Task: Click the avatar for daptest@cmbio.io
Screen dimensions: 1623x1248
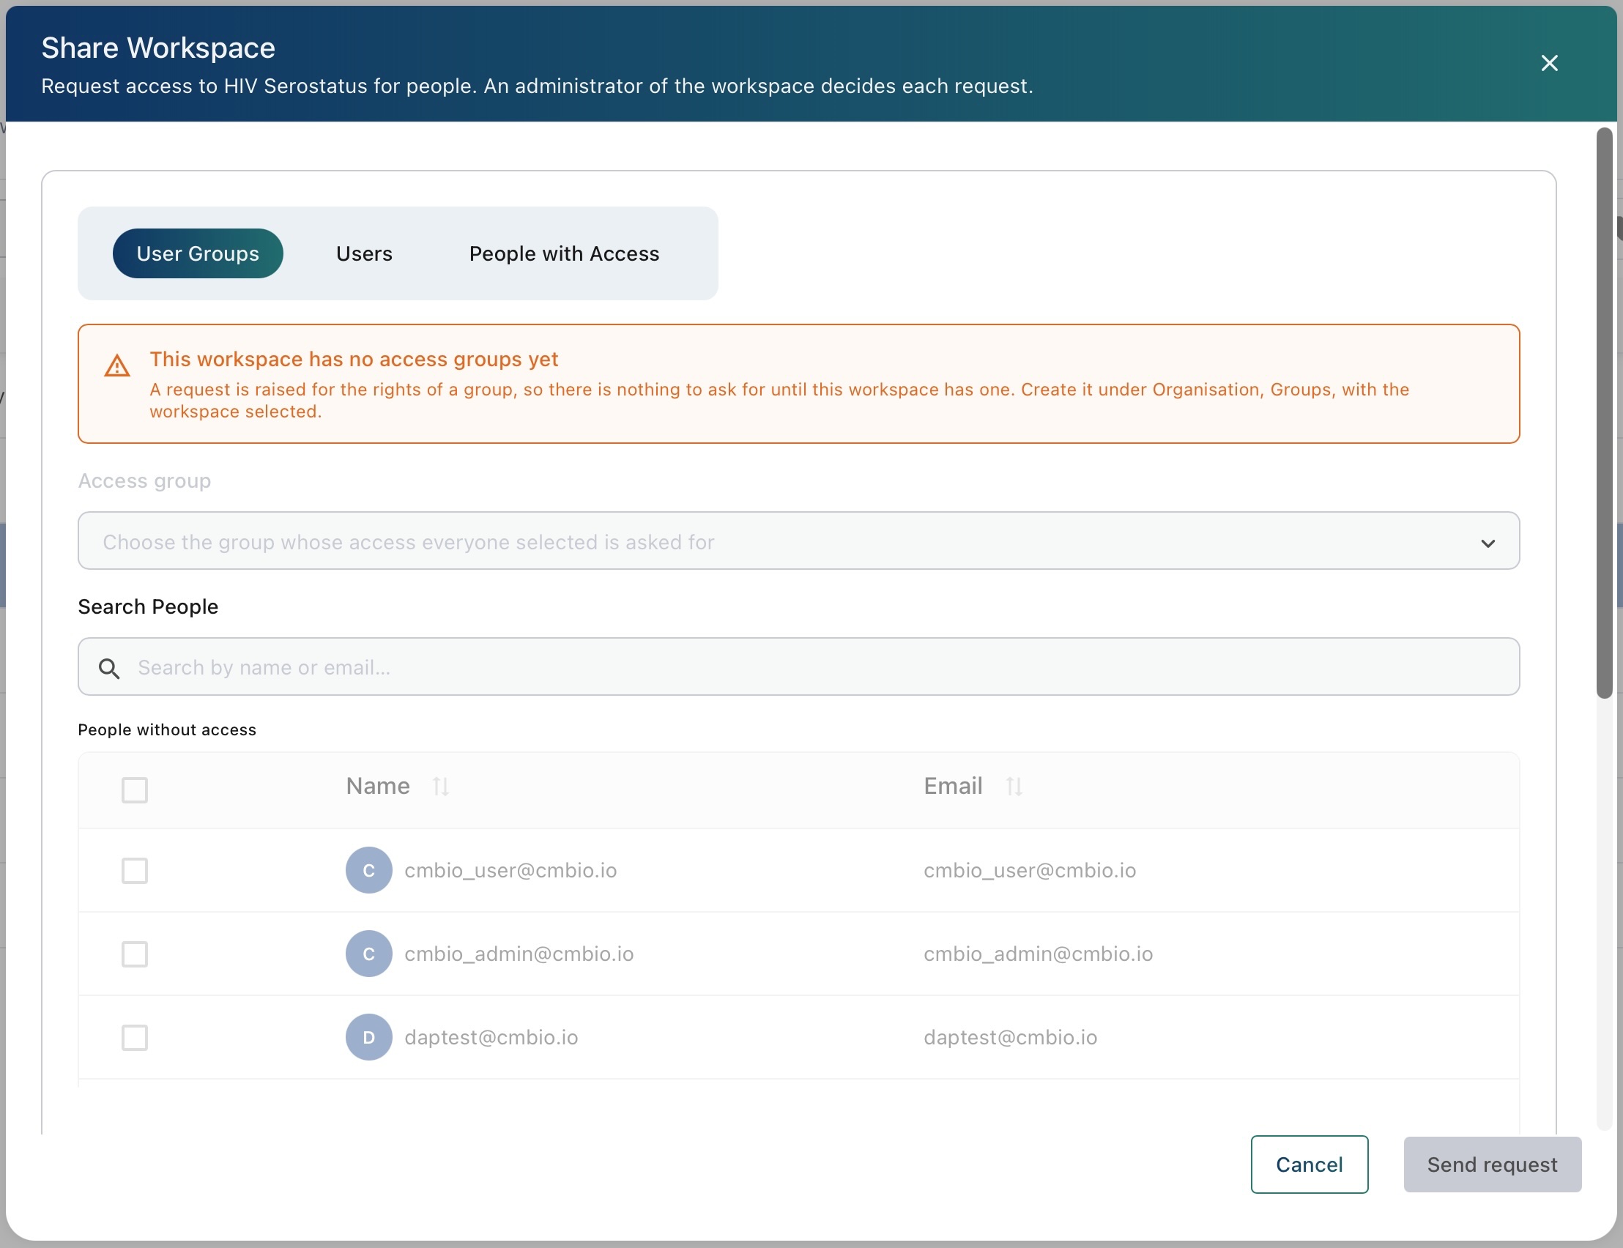Action: (x=368, y=1037)
